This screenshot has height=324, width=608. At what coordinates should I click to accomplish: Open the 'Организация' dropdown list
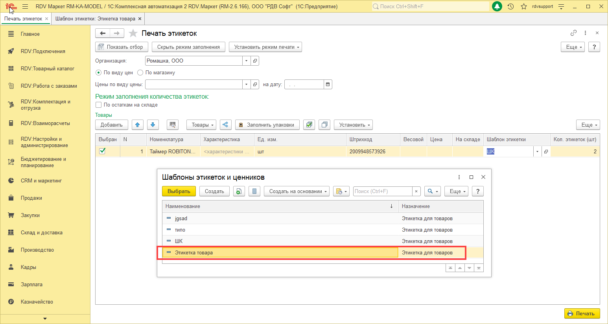tap(246, 61)
